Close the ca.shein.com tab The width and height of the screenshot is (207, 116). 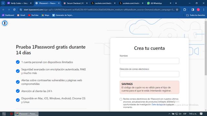115,3
